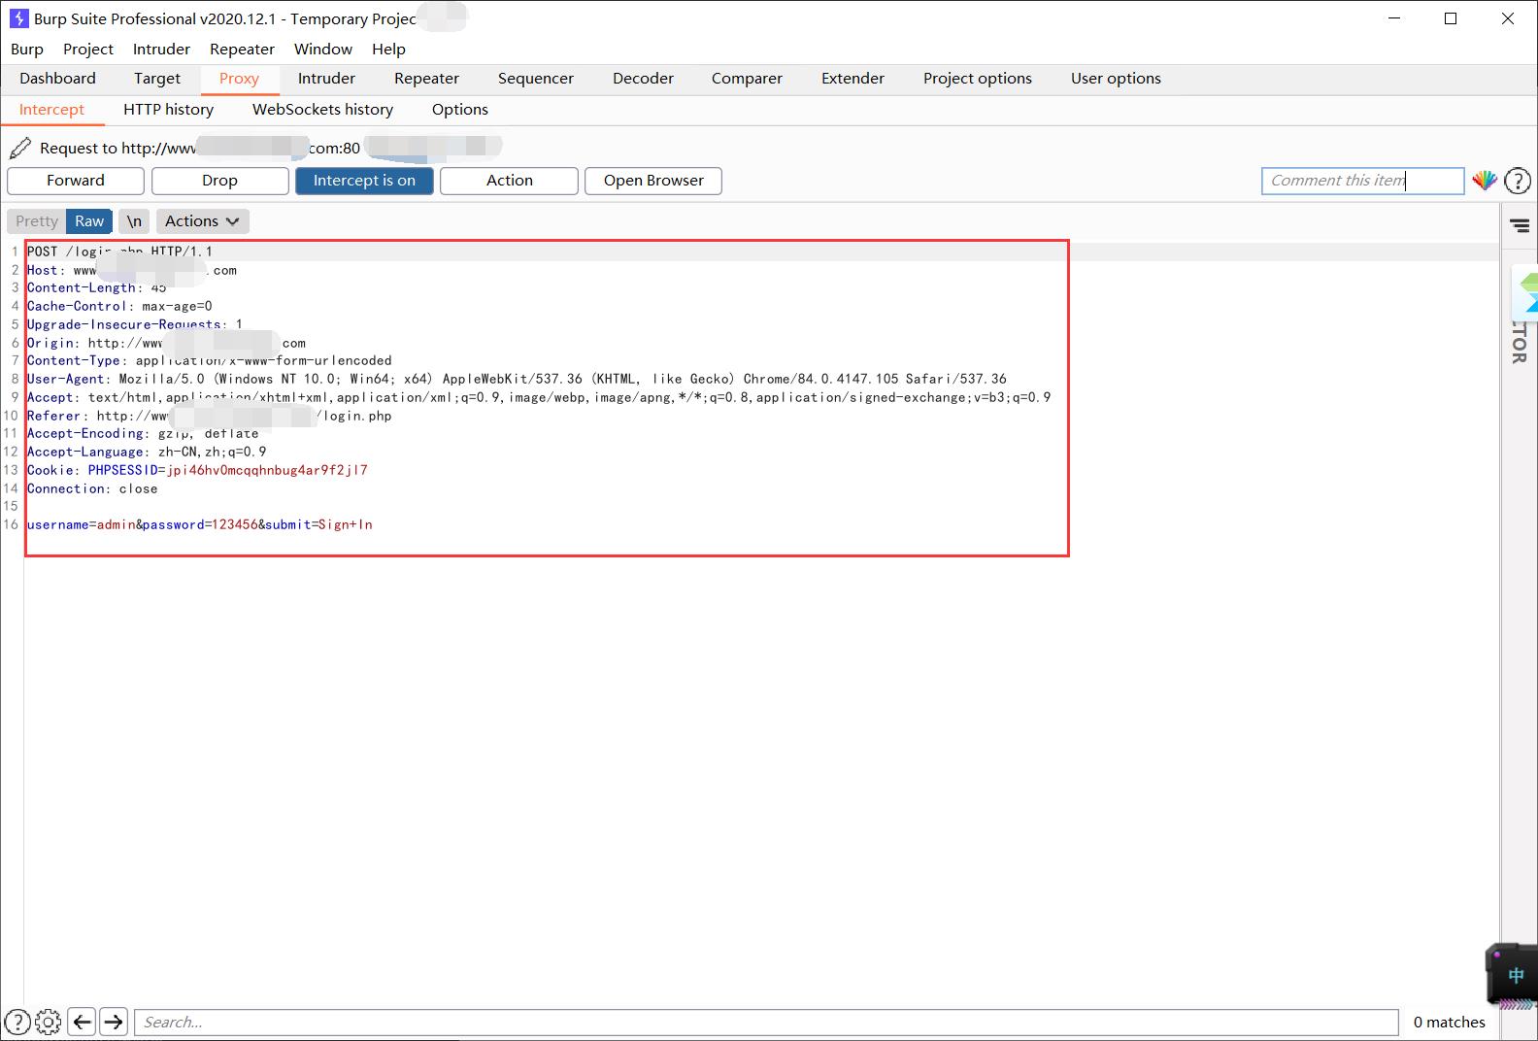Click the pencil edit icon beside Request

pyautogui.click(x=19, y=149)
